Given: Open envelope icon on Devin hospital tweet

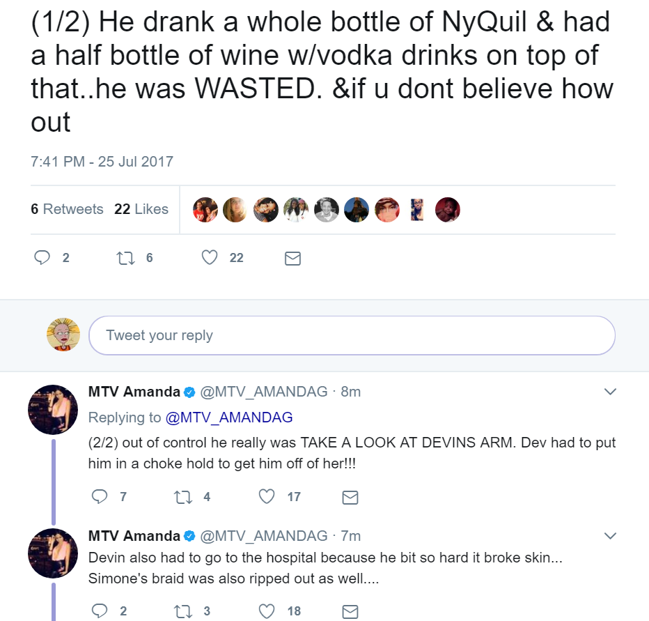Looking at the screenshot, I should [x=350, y=611].
